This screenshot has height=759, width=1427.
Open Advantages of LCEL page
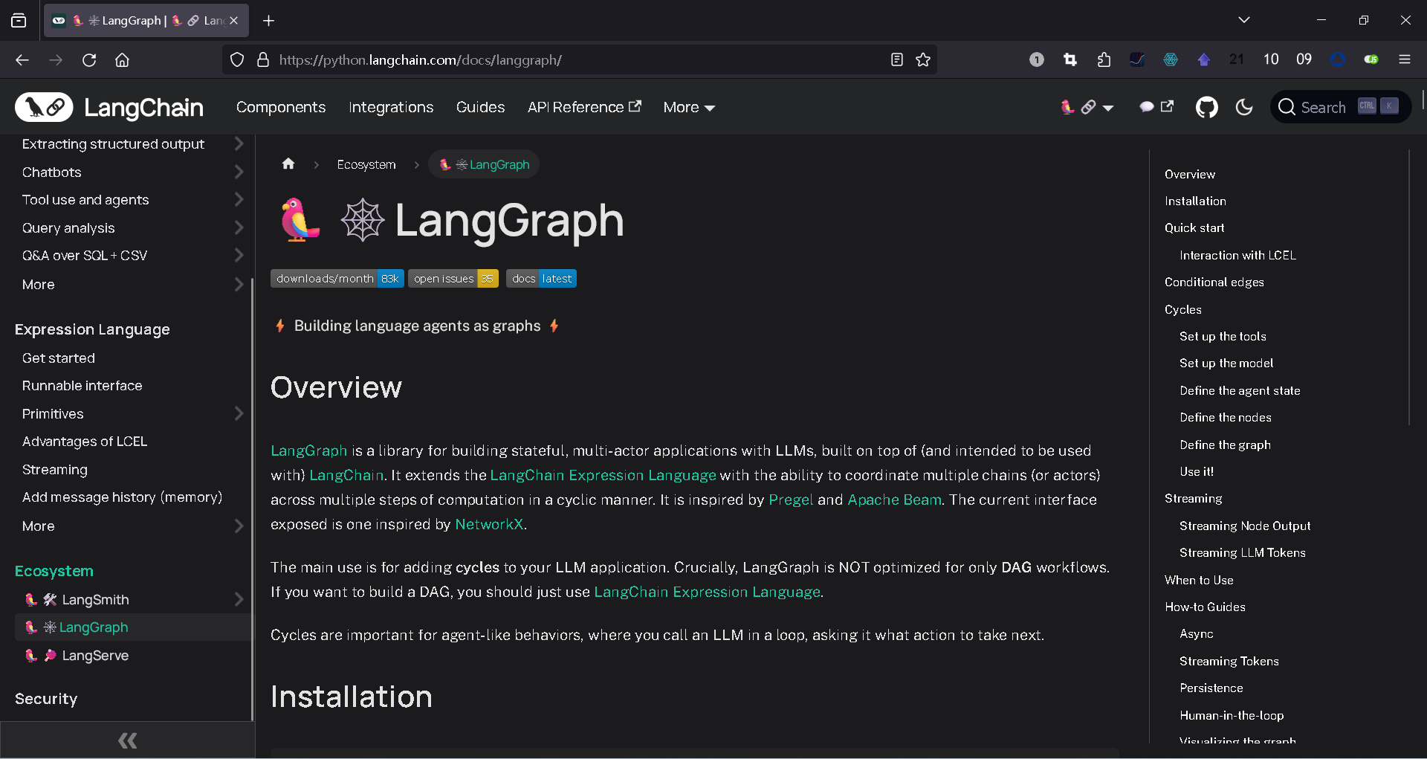pos(85,441)
